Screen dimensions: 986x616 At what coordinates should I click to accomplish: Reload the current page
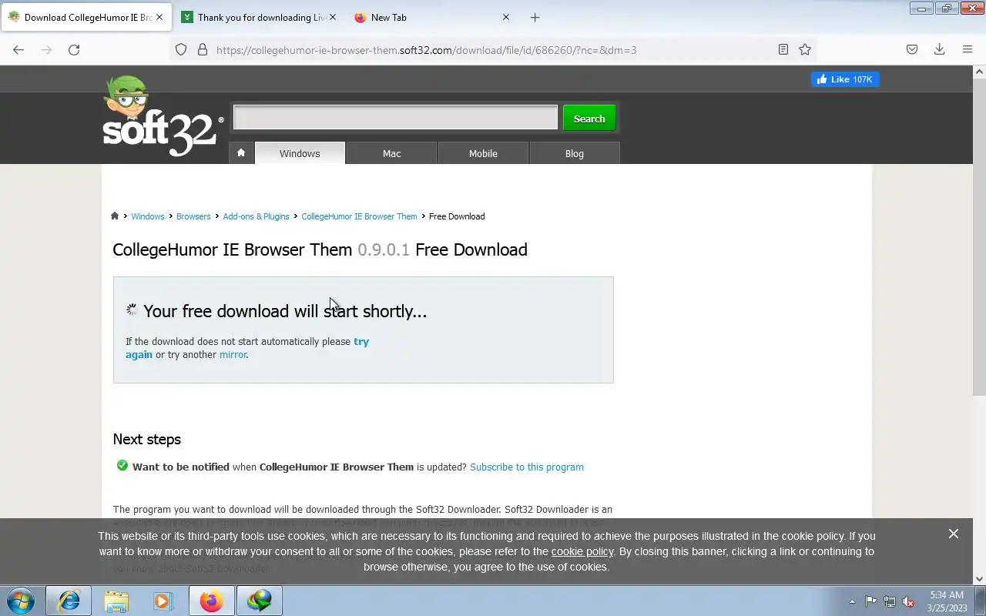74,49
